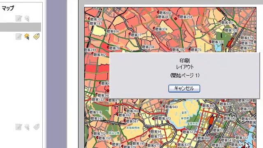
Task: Click the 顧客254 label on the map
Action: pyautogui.click(x=186, y=17)
